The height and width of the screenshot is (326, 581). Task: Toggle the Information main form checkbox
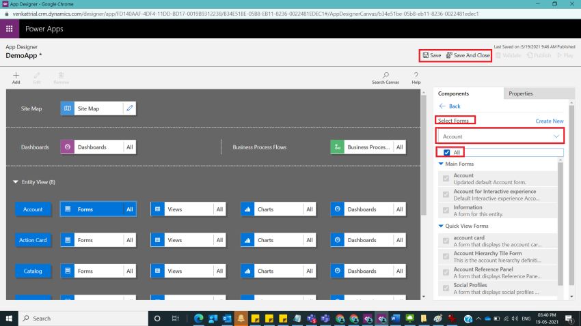(446, 211)
